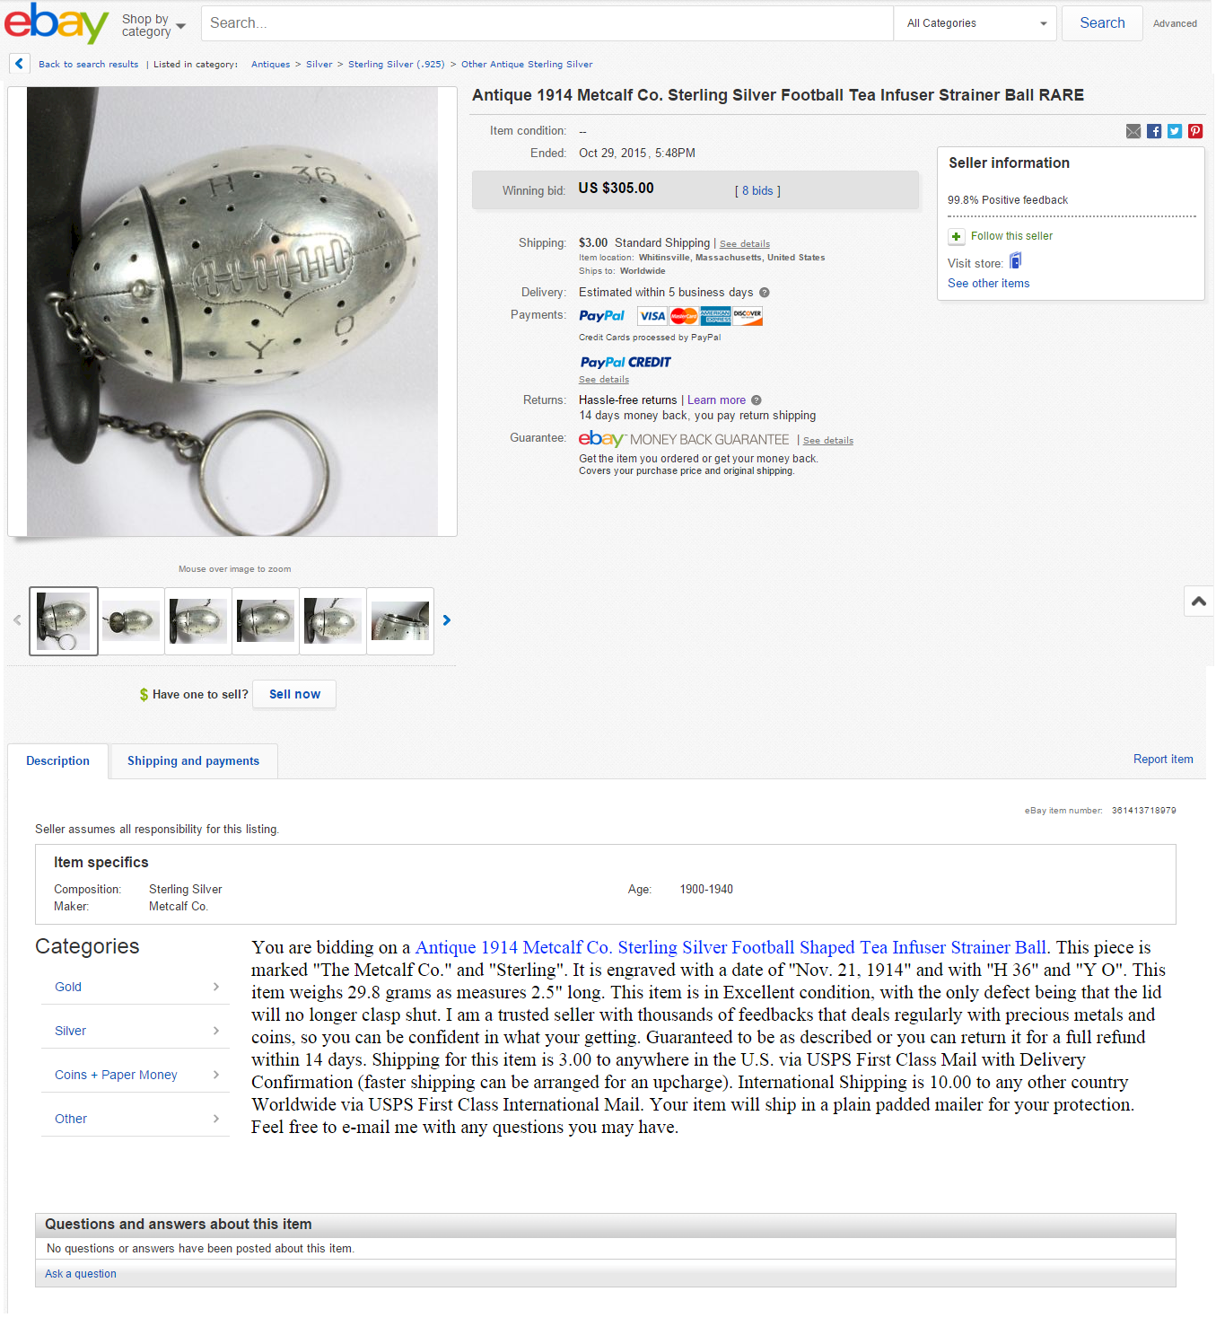The image size is (1216, 1344).
Task: Expand the Coins + Paper Money category
Action: point(136,1075)
